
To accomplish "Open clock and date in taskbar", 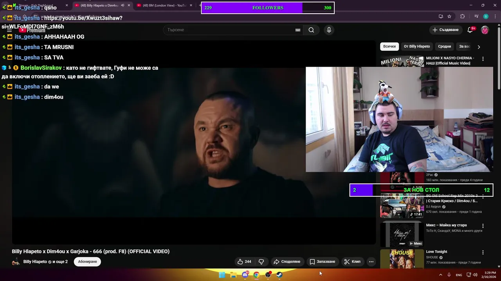I will click(x=490, y=275).
